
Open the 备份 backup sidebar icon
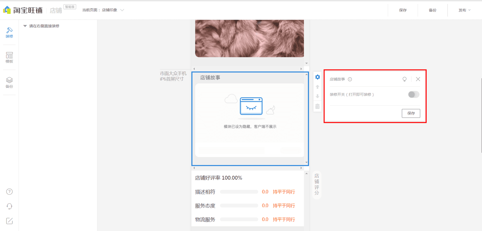pos(9,83)
